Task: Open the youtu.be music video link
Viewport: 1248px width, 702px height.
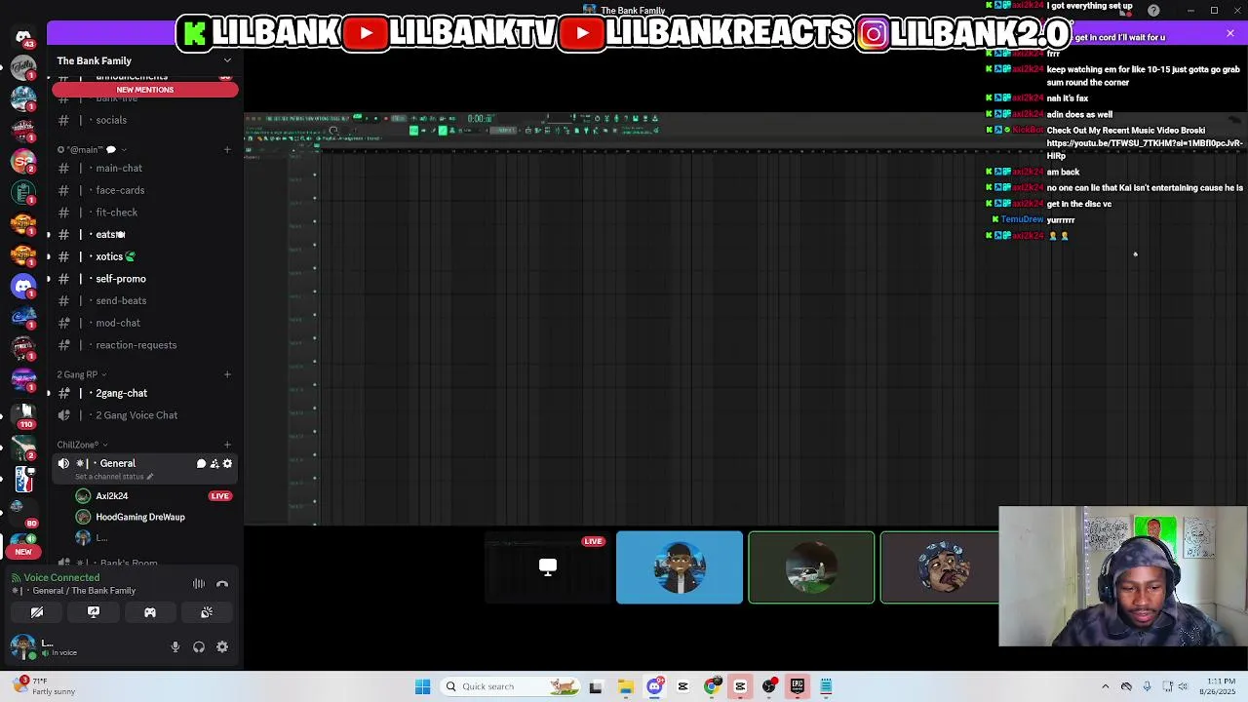Action: [x=1145, y=148]
